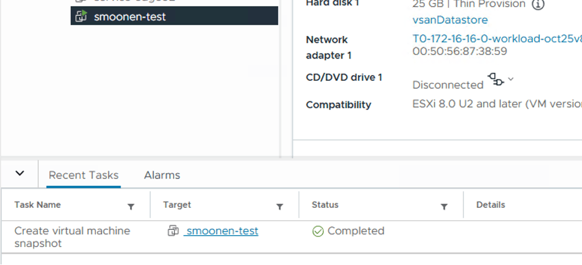The image size is (582, 265).
Task: Collapse the Recent Tasks panel chevron
Action: point(20,174)
